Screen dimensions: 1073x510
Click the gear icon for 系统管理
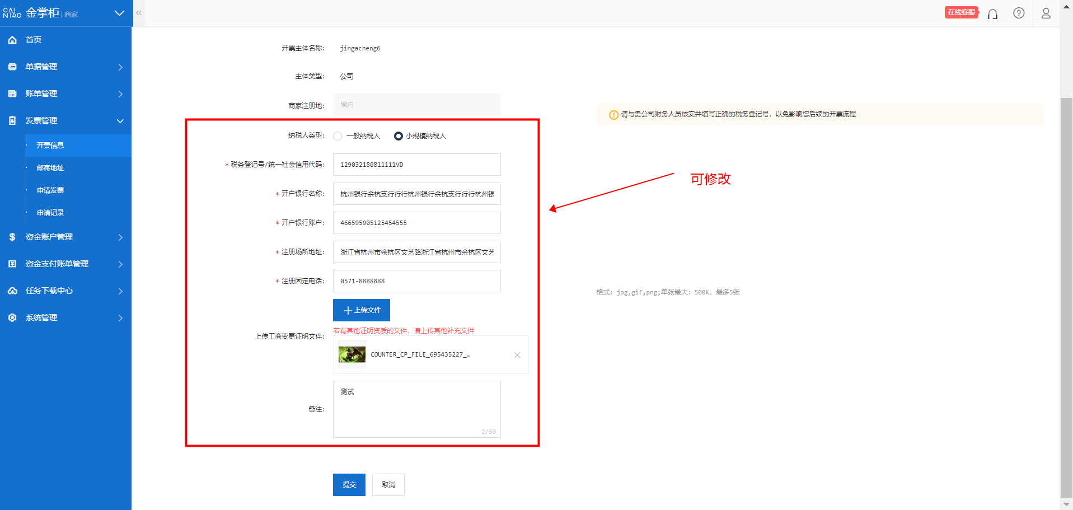(12, 318)
